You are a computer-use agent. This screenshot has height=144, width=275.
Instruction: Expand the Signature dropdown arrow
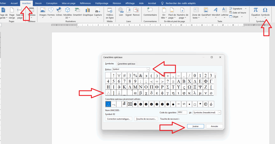coord(246,9)
